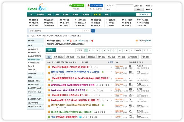The image size is (184, 122).
Task: Click the green image icon after the 全新升级 title
Action: 103,72
